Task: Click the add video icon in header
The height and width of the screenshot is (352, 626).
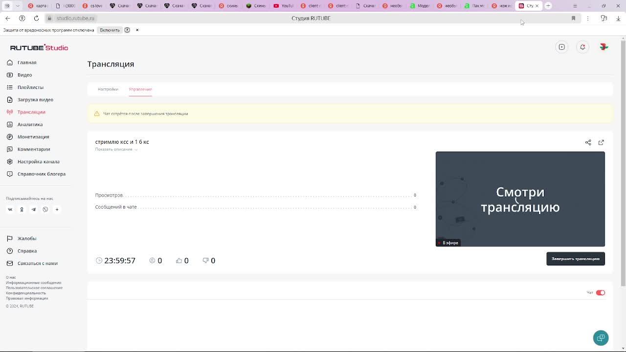Action: pos(562,47)
